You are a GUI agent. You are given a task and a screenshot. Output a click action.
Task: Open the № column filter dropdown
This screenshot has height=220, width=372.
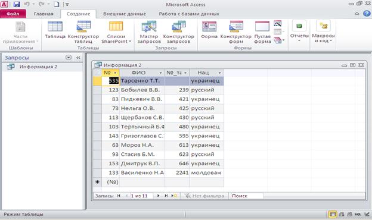pos(115,73)
